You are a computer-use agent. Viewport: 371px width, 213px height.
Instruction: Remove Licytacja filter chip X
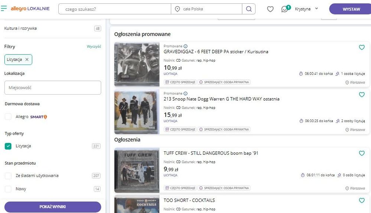(x=27, y=59)
